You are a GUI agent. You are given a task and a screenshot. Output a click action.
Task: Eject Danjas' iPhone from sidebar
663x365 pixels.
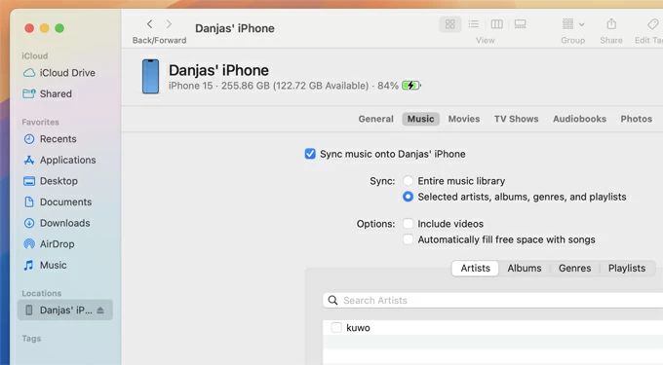100,310
